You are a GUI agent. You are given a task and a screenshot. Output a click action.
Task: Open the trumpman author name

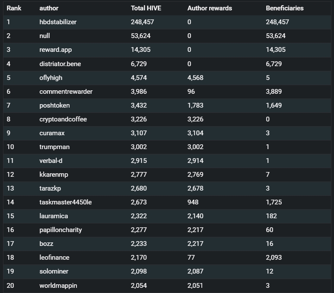coord(54,147)
